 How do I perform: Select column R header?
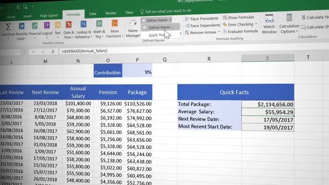coord(209,59)
